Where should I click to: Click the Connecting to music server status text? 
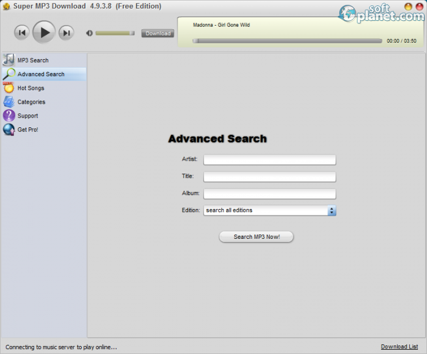click(61, 347)
